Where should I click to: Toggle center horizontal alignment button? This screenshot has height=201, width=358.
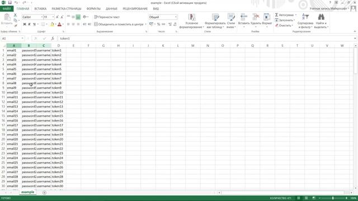click(73, 24)
